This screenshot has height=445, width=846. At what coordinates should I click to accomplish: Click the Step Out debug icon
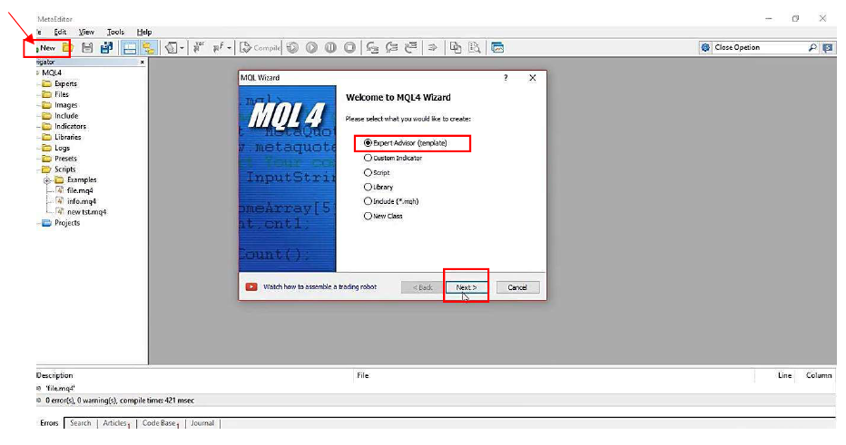click(411, 48)
